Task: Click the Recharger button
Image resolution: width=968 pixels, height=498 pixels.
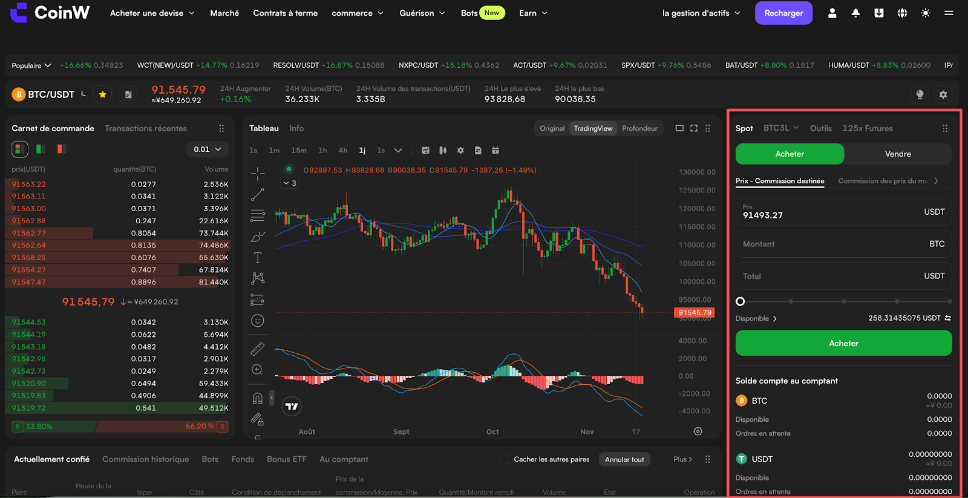Action: (783, 13)
